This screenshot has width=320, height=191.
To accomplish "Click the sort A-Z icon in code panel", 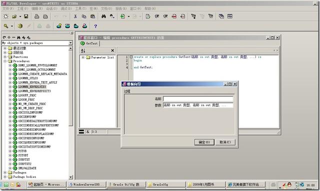I will (x=83, y=50).
